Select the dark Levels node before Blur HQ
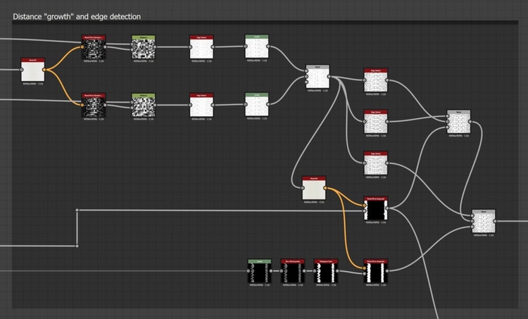Screen dimensions: 528x319 (x=260, y=271)
